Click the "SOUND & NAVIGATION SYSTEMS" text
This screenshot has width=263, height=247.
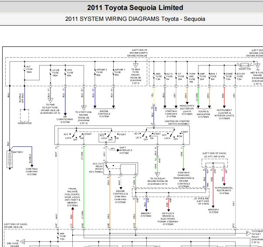203,114
